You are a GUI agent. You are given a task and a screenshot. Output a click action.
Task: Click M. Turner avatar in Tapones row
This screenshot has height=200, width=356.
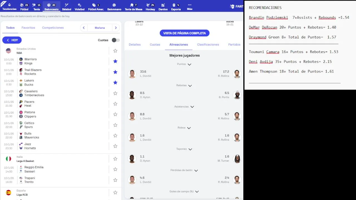coord(237,159)
